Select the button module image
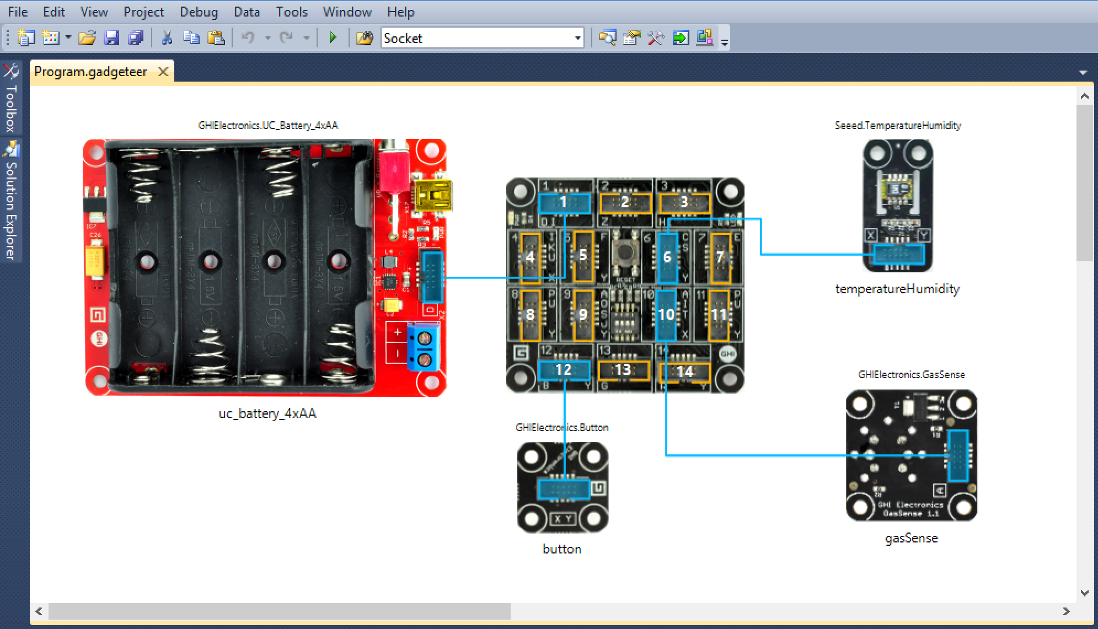 click(563, 487)
